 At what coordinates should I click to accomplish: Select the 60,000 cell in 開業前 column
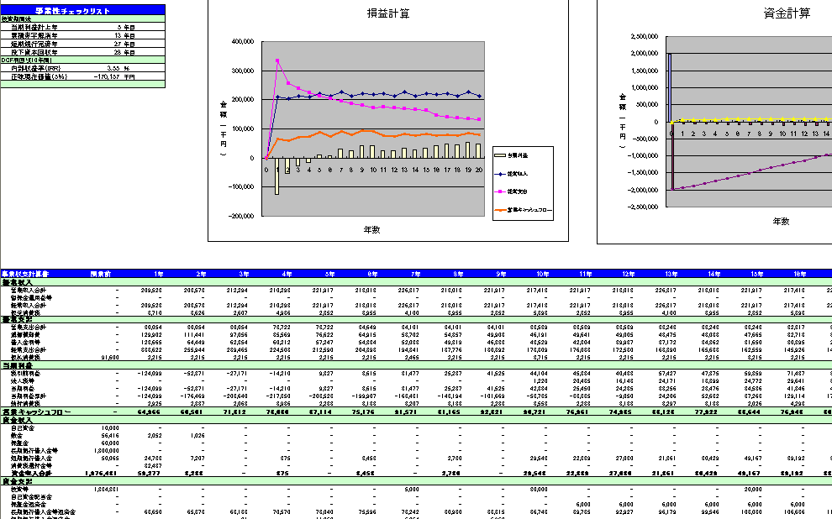pyautogui.click(x=110, y=443)
